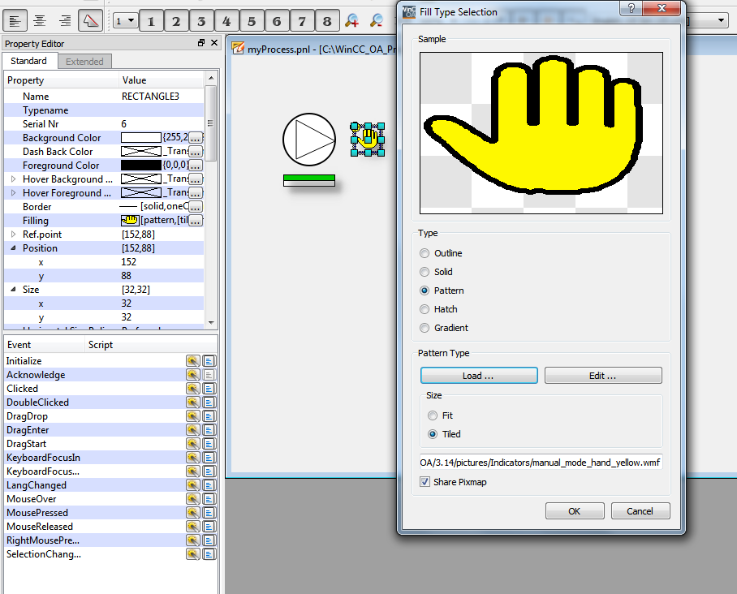Select the Gradient fill type

pyautogui.click(x=425, y=328)
